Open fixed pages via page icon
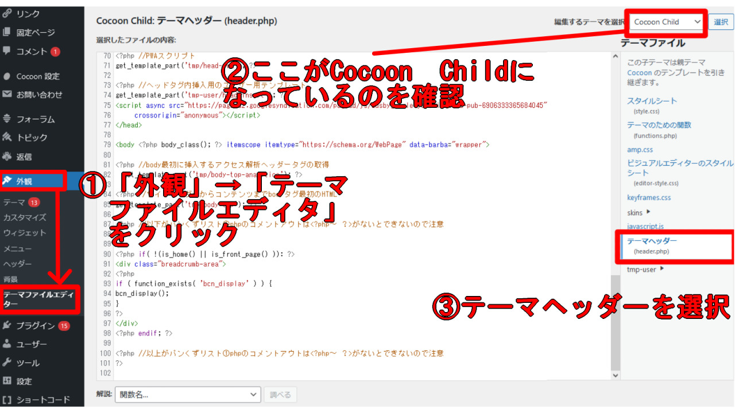 [x=7, y=32]
